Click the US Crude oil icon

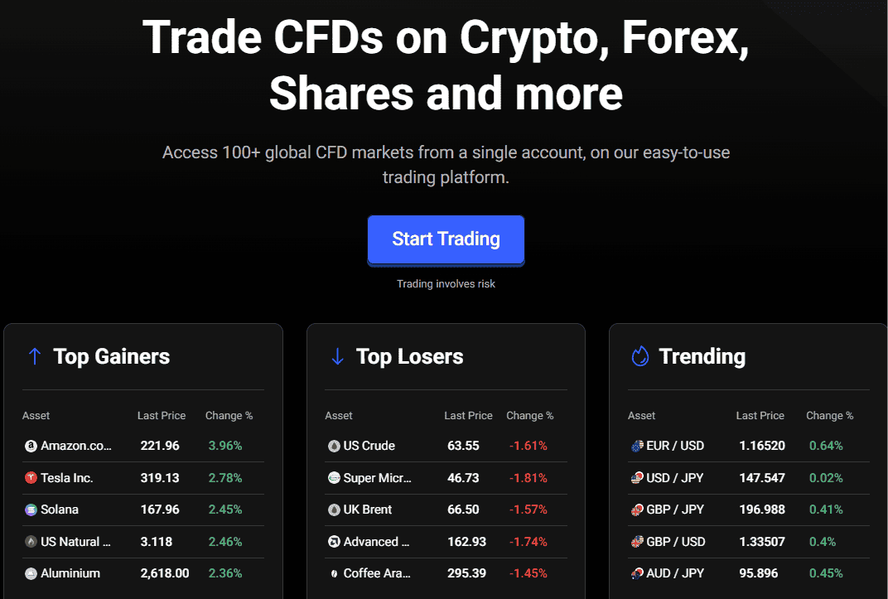coord(334,446)
